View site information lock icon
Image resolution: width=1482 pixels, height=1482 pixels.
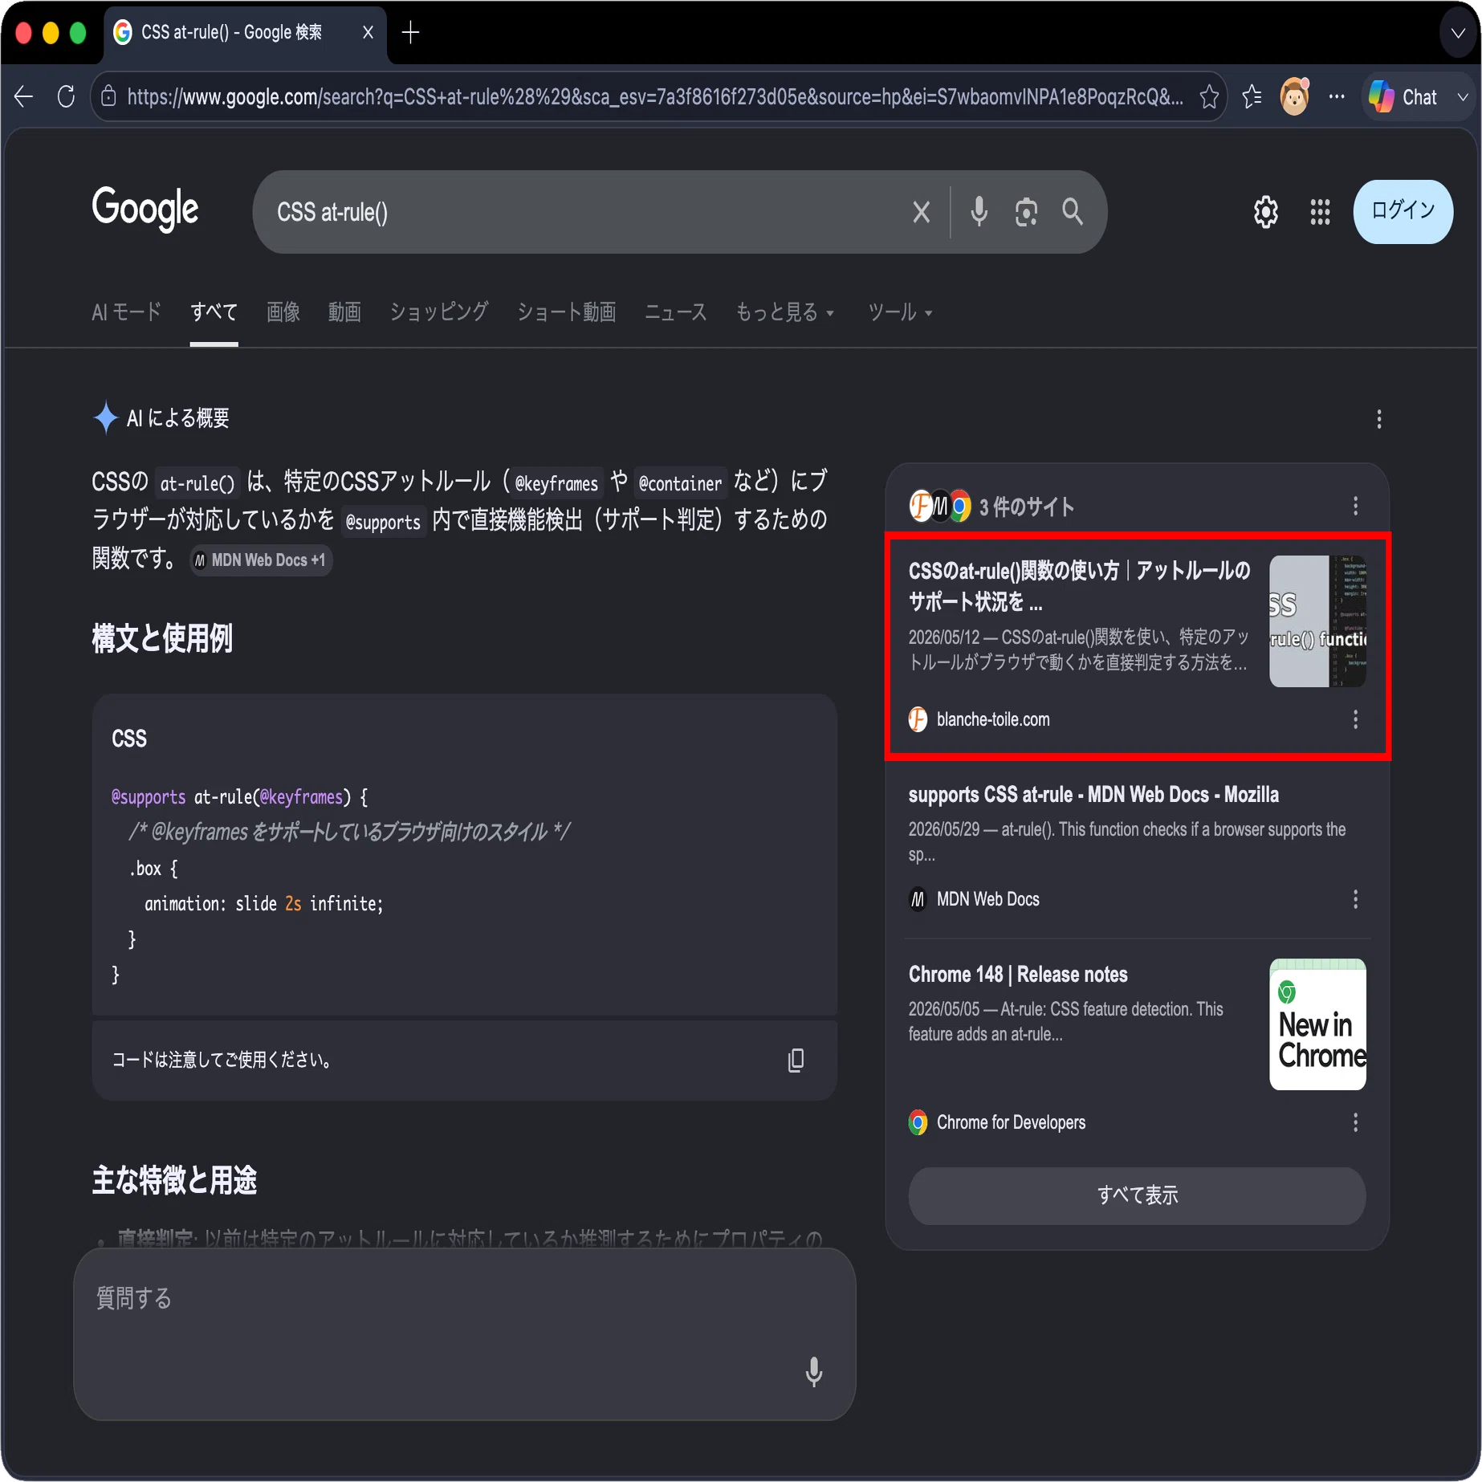pyautogui.click(x=109, y=97)
